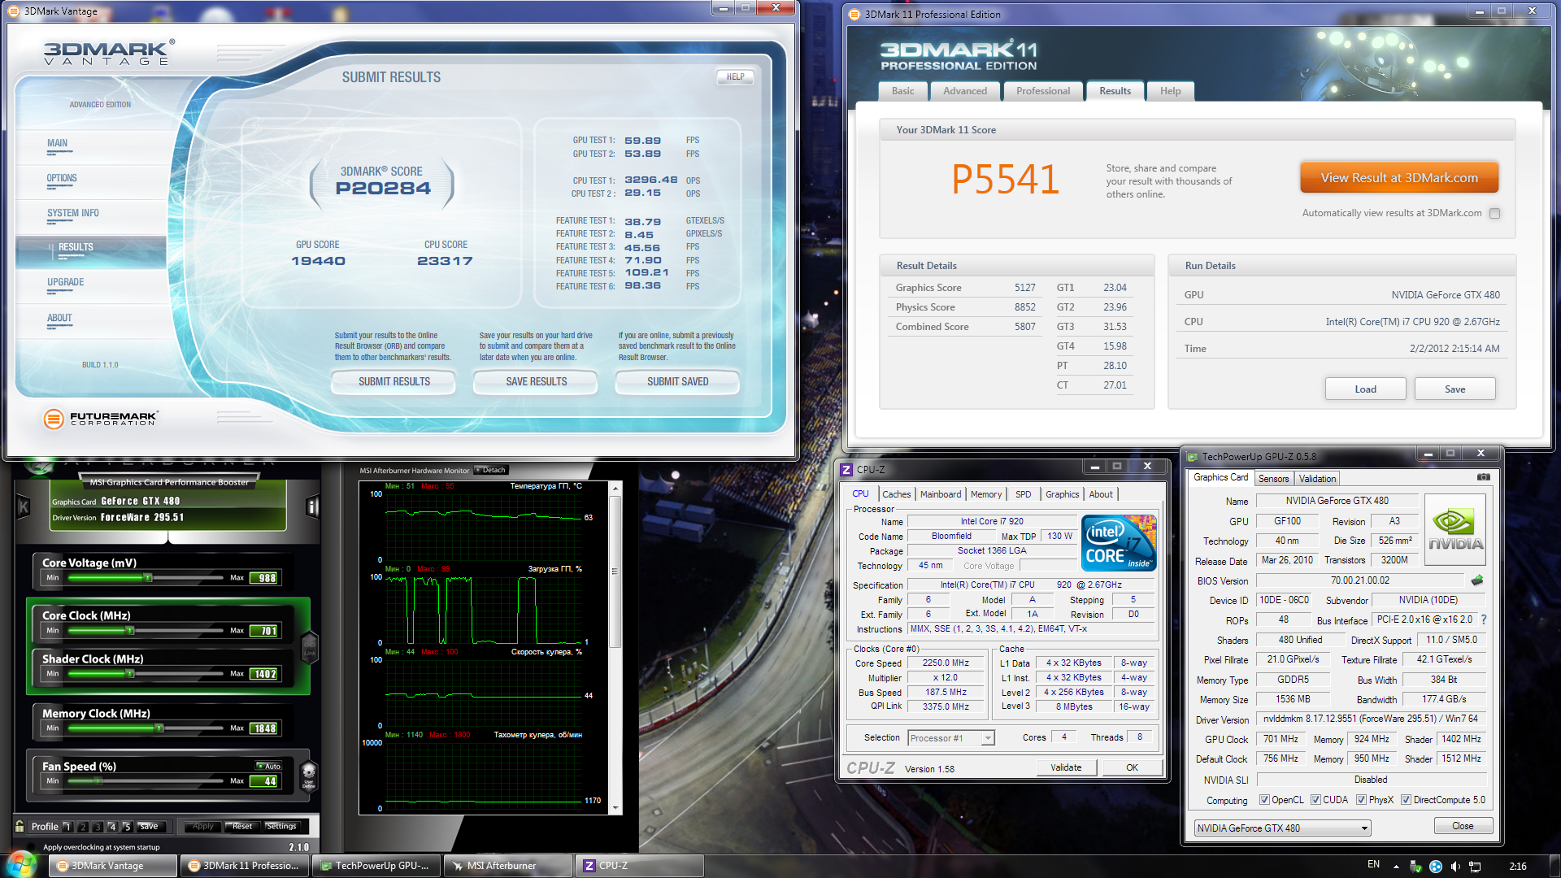Click the BIOS save chip icon

point(1477,580)
